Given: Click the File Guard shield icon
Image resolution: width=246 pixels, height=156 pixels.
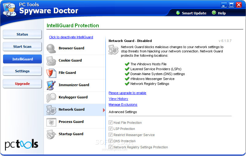Looking at the screenshot, I should [x=51, y=73].
